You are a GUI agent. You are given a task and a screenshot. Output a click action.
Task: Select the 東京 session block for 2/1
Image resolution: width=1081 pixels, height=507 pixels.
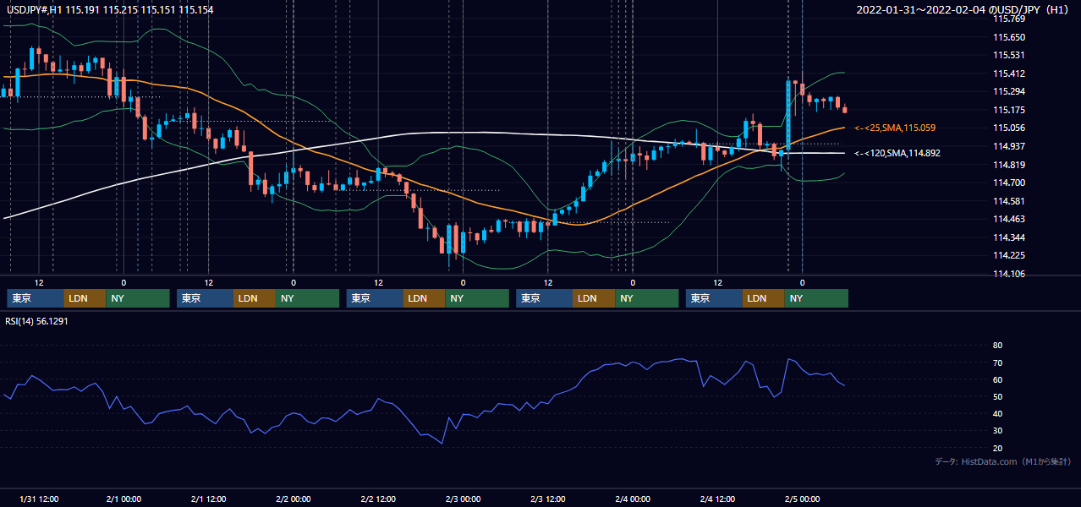(x=206, y=298)
